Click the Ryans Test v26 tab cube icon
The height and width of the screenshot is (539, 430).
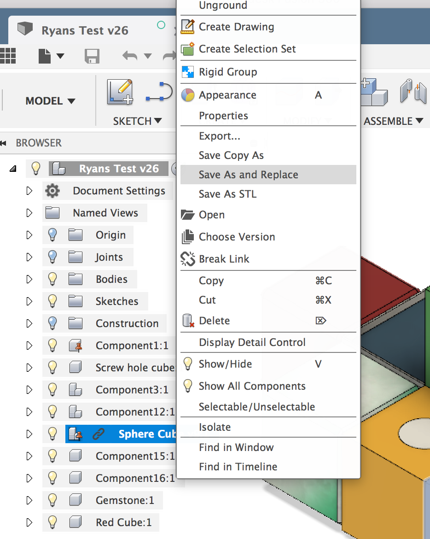pos(25,29)
